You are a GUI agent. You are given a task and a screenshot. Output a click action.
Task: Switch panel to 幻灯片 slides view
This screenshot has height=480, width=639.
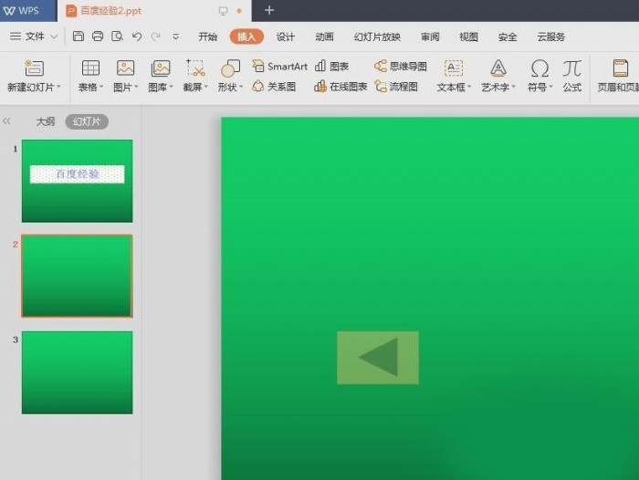(x=87, y=121)
